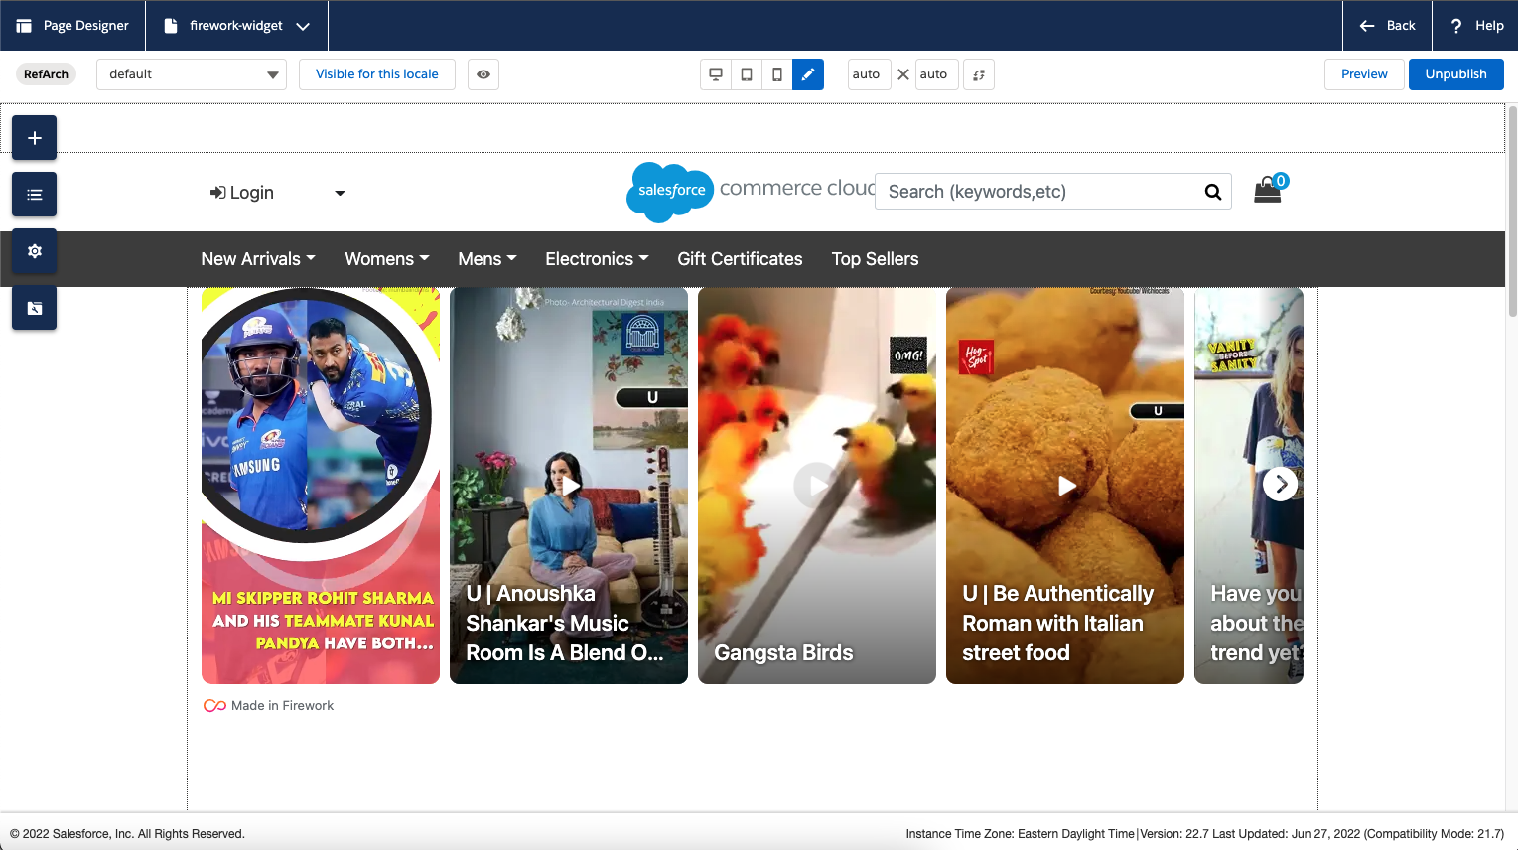Toggle the eye visibility preview button
The width and height of the screenshot is (1518, 850).
483,74
